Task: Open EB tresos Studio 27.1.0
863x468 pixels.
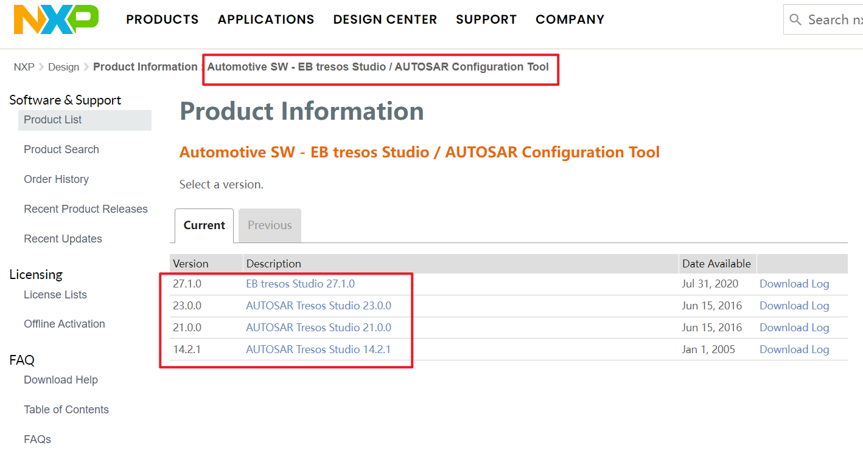Action: coord(300,283)
